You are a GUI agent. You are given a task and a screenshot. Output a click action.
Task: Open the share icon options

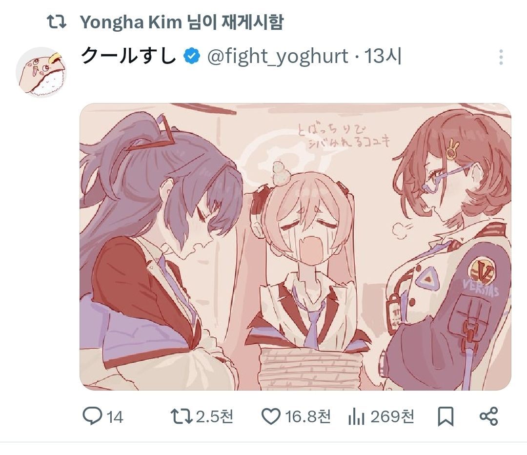pyautogui.click(x=488, y=416)
